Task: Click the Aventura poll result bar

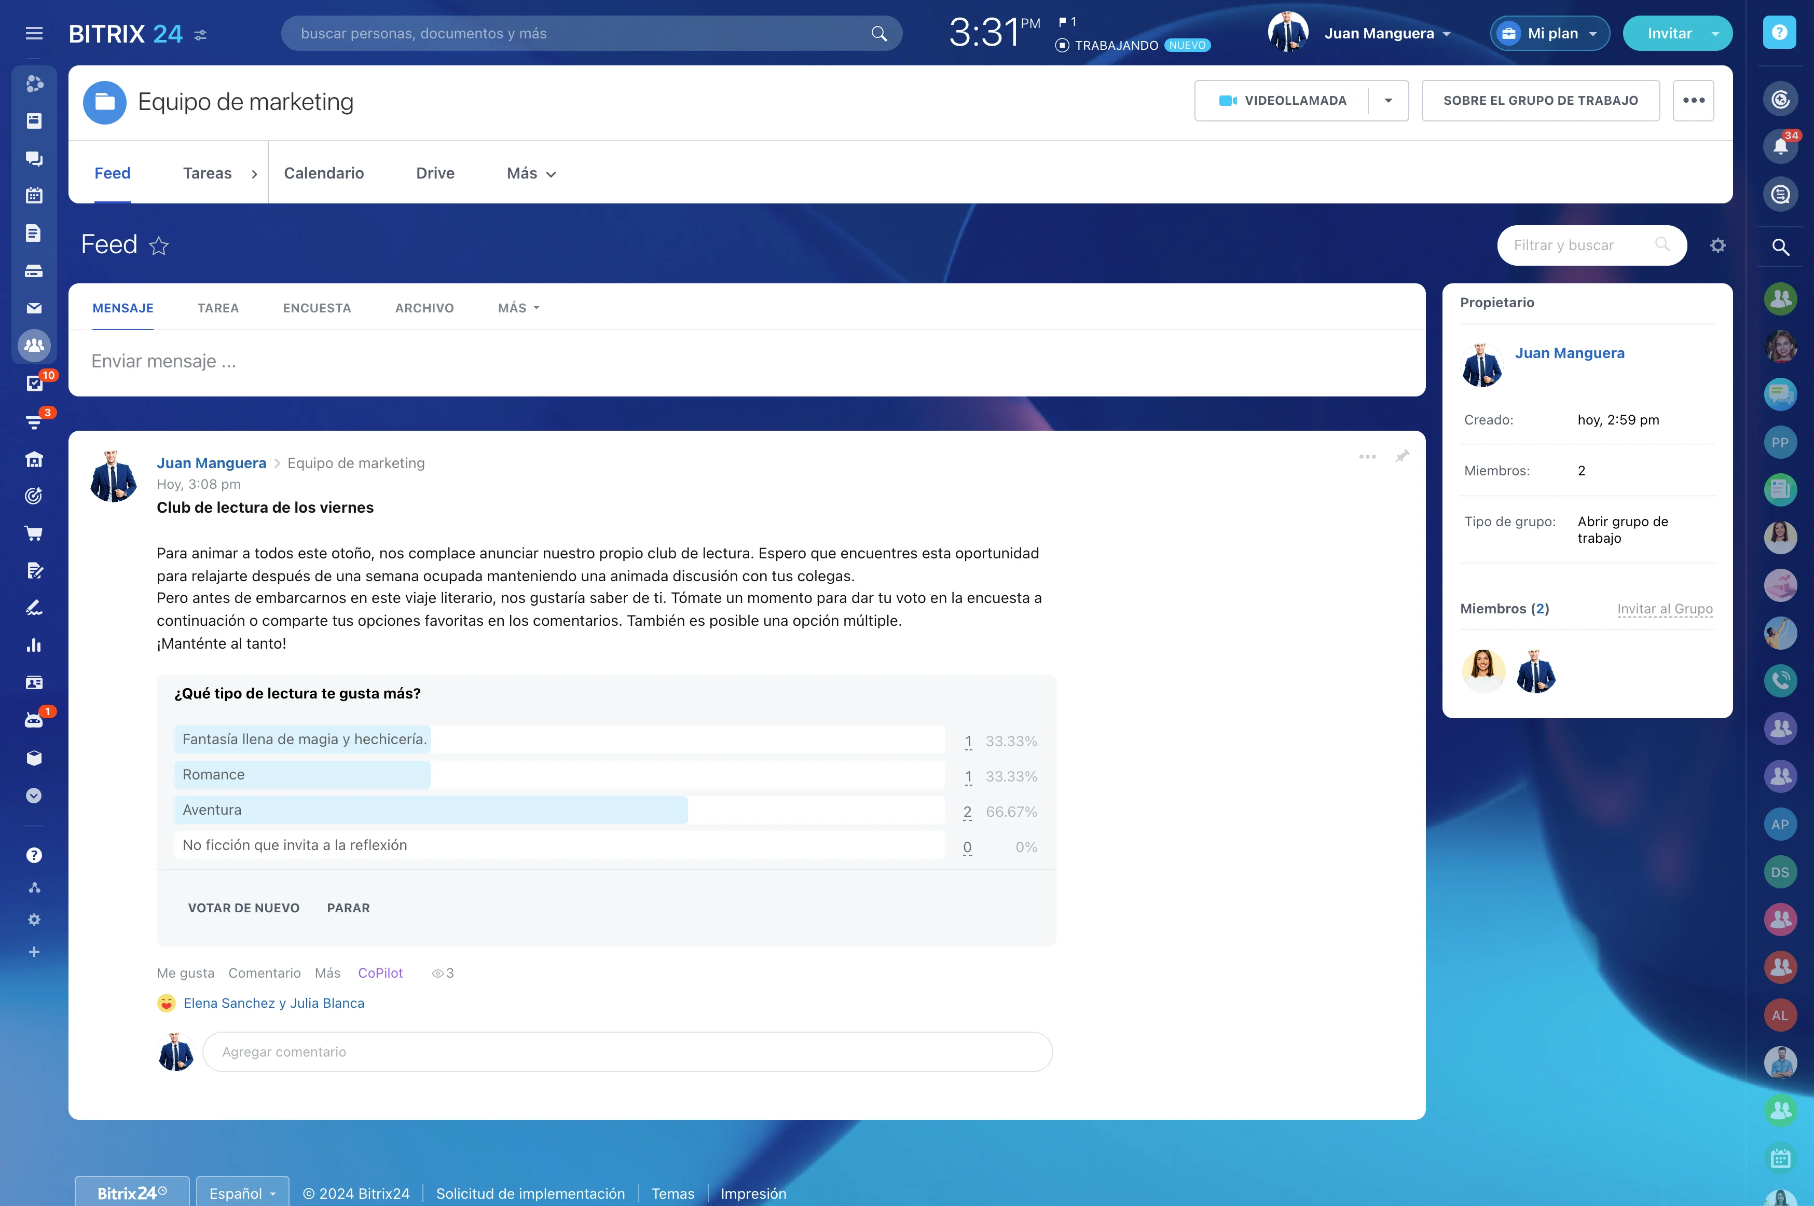Action: click(x=431, y=810)
